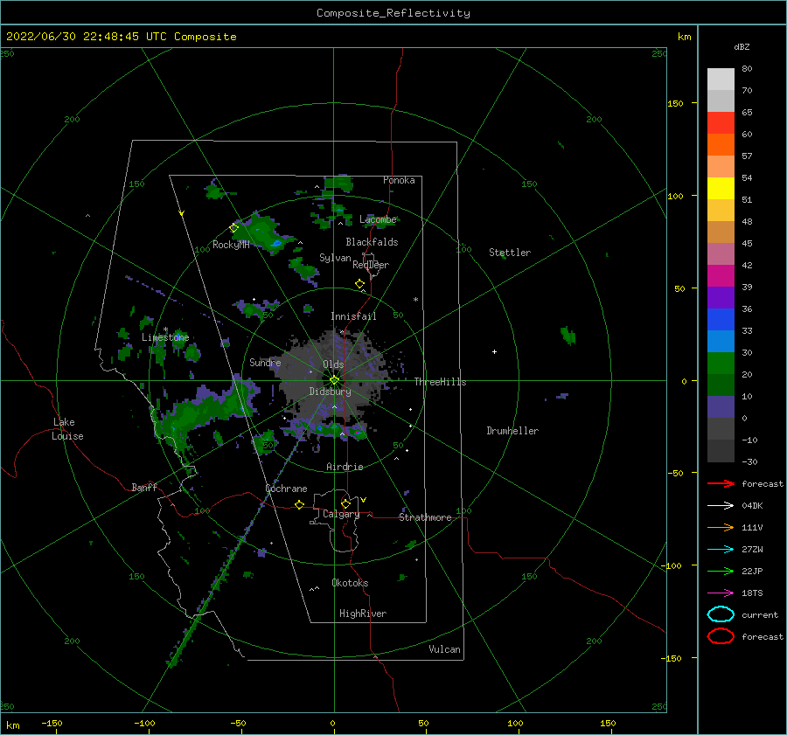Click the yellow diamond marker under Cochrane
This screenshot has width=787, height=735.
coord(300,504)
